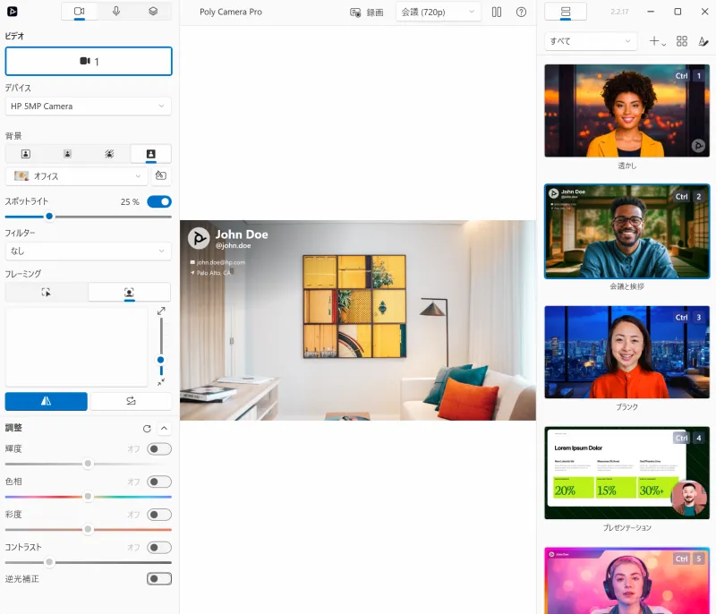Screen dimensions: 716x614
Task: Click the zoom-in expand arrows icon
Action: tap(161, 311)
